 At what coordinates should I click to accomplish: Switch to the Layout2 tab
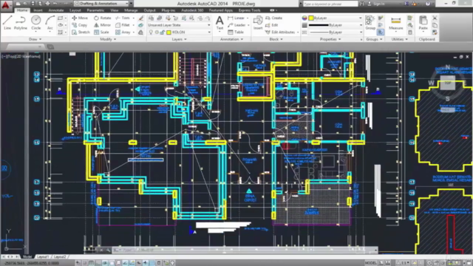[60, 256]
